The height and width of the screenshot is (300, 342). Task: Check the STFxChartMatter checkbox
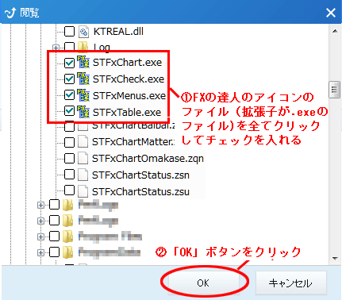tap(69, 142)
